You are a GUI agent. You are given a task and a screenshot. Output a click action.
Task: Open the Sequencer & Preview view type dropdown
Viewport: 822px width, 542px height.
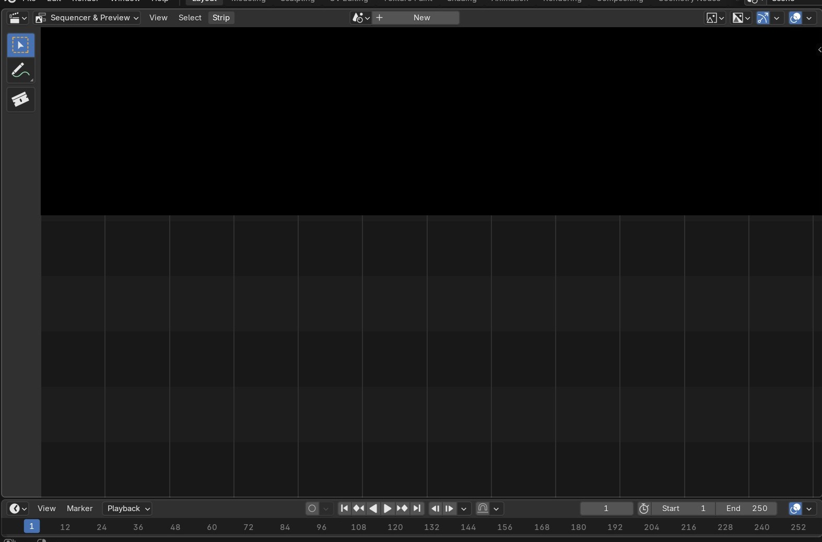(x=87, y=18)
